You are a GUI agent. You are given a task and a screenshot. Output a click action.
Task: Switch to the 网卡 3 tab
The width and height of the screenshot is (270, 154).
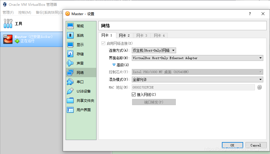click(x=142, y=36)
